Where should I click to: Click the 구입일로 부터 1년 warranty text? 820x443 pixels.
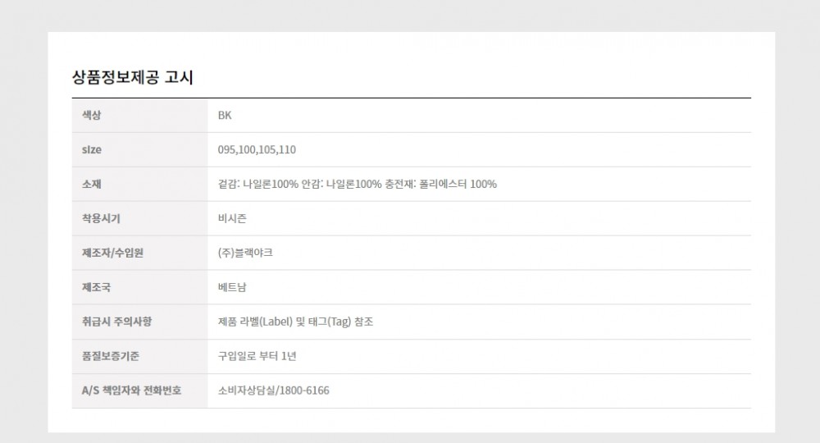coord(257,356)
